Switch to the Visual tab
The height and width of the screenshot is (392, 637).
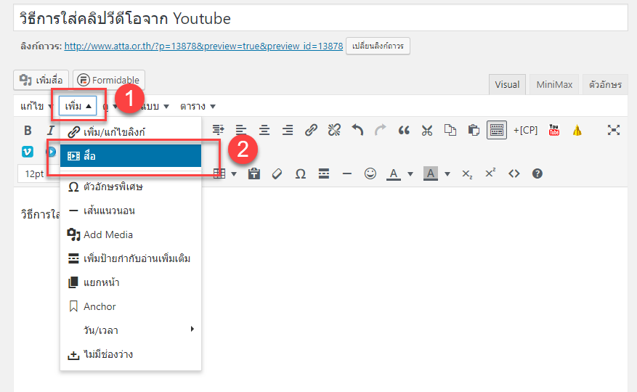[507, 84]
